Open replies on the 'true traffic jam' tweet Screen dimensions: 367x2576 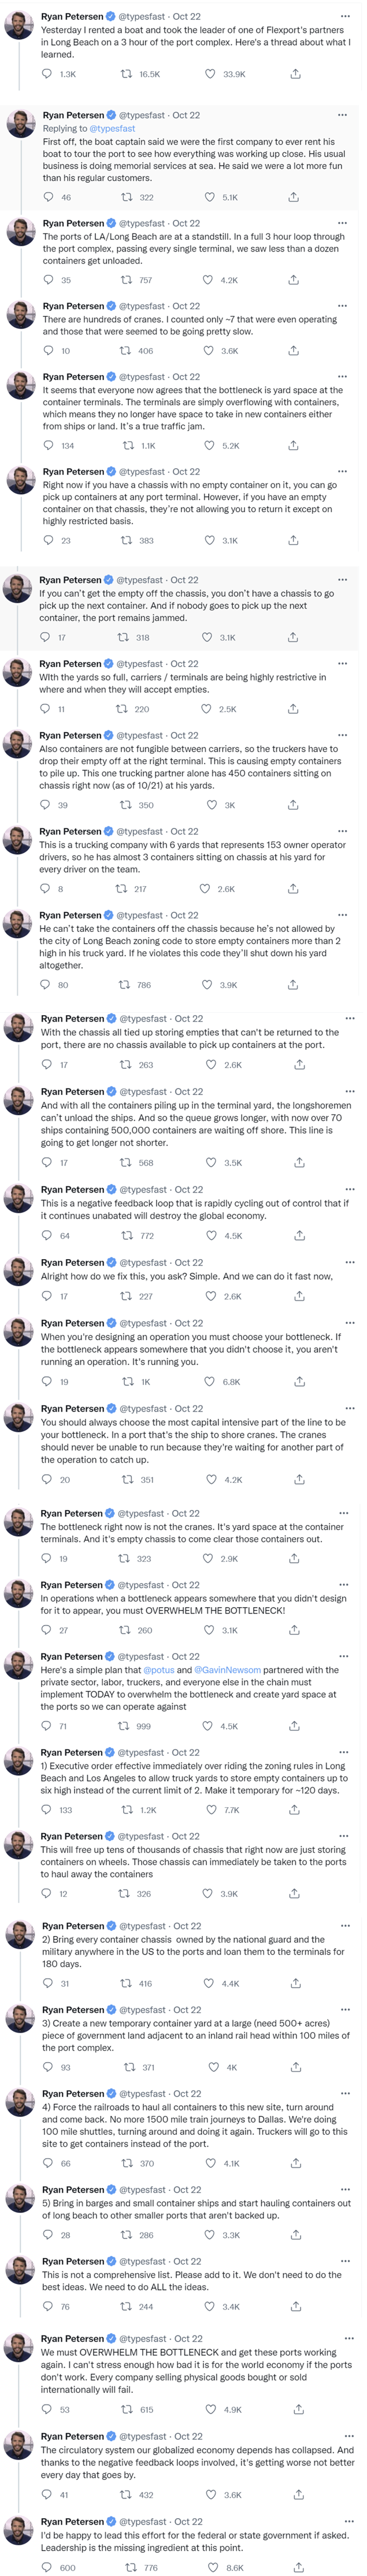tap(48, 445)
